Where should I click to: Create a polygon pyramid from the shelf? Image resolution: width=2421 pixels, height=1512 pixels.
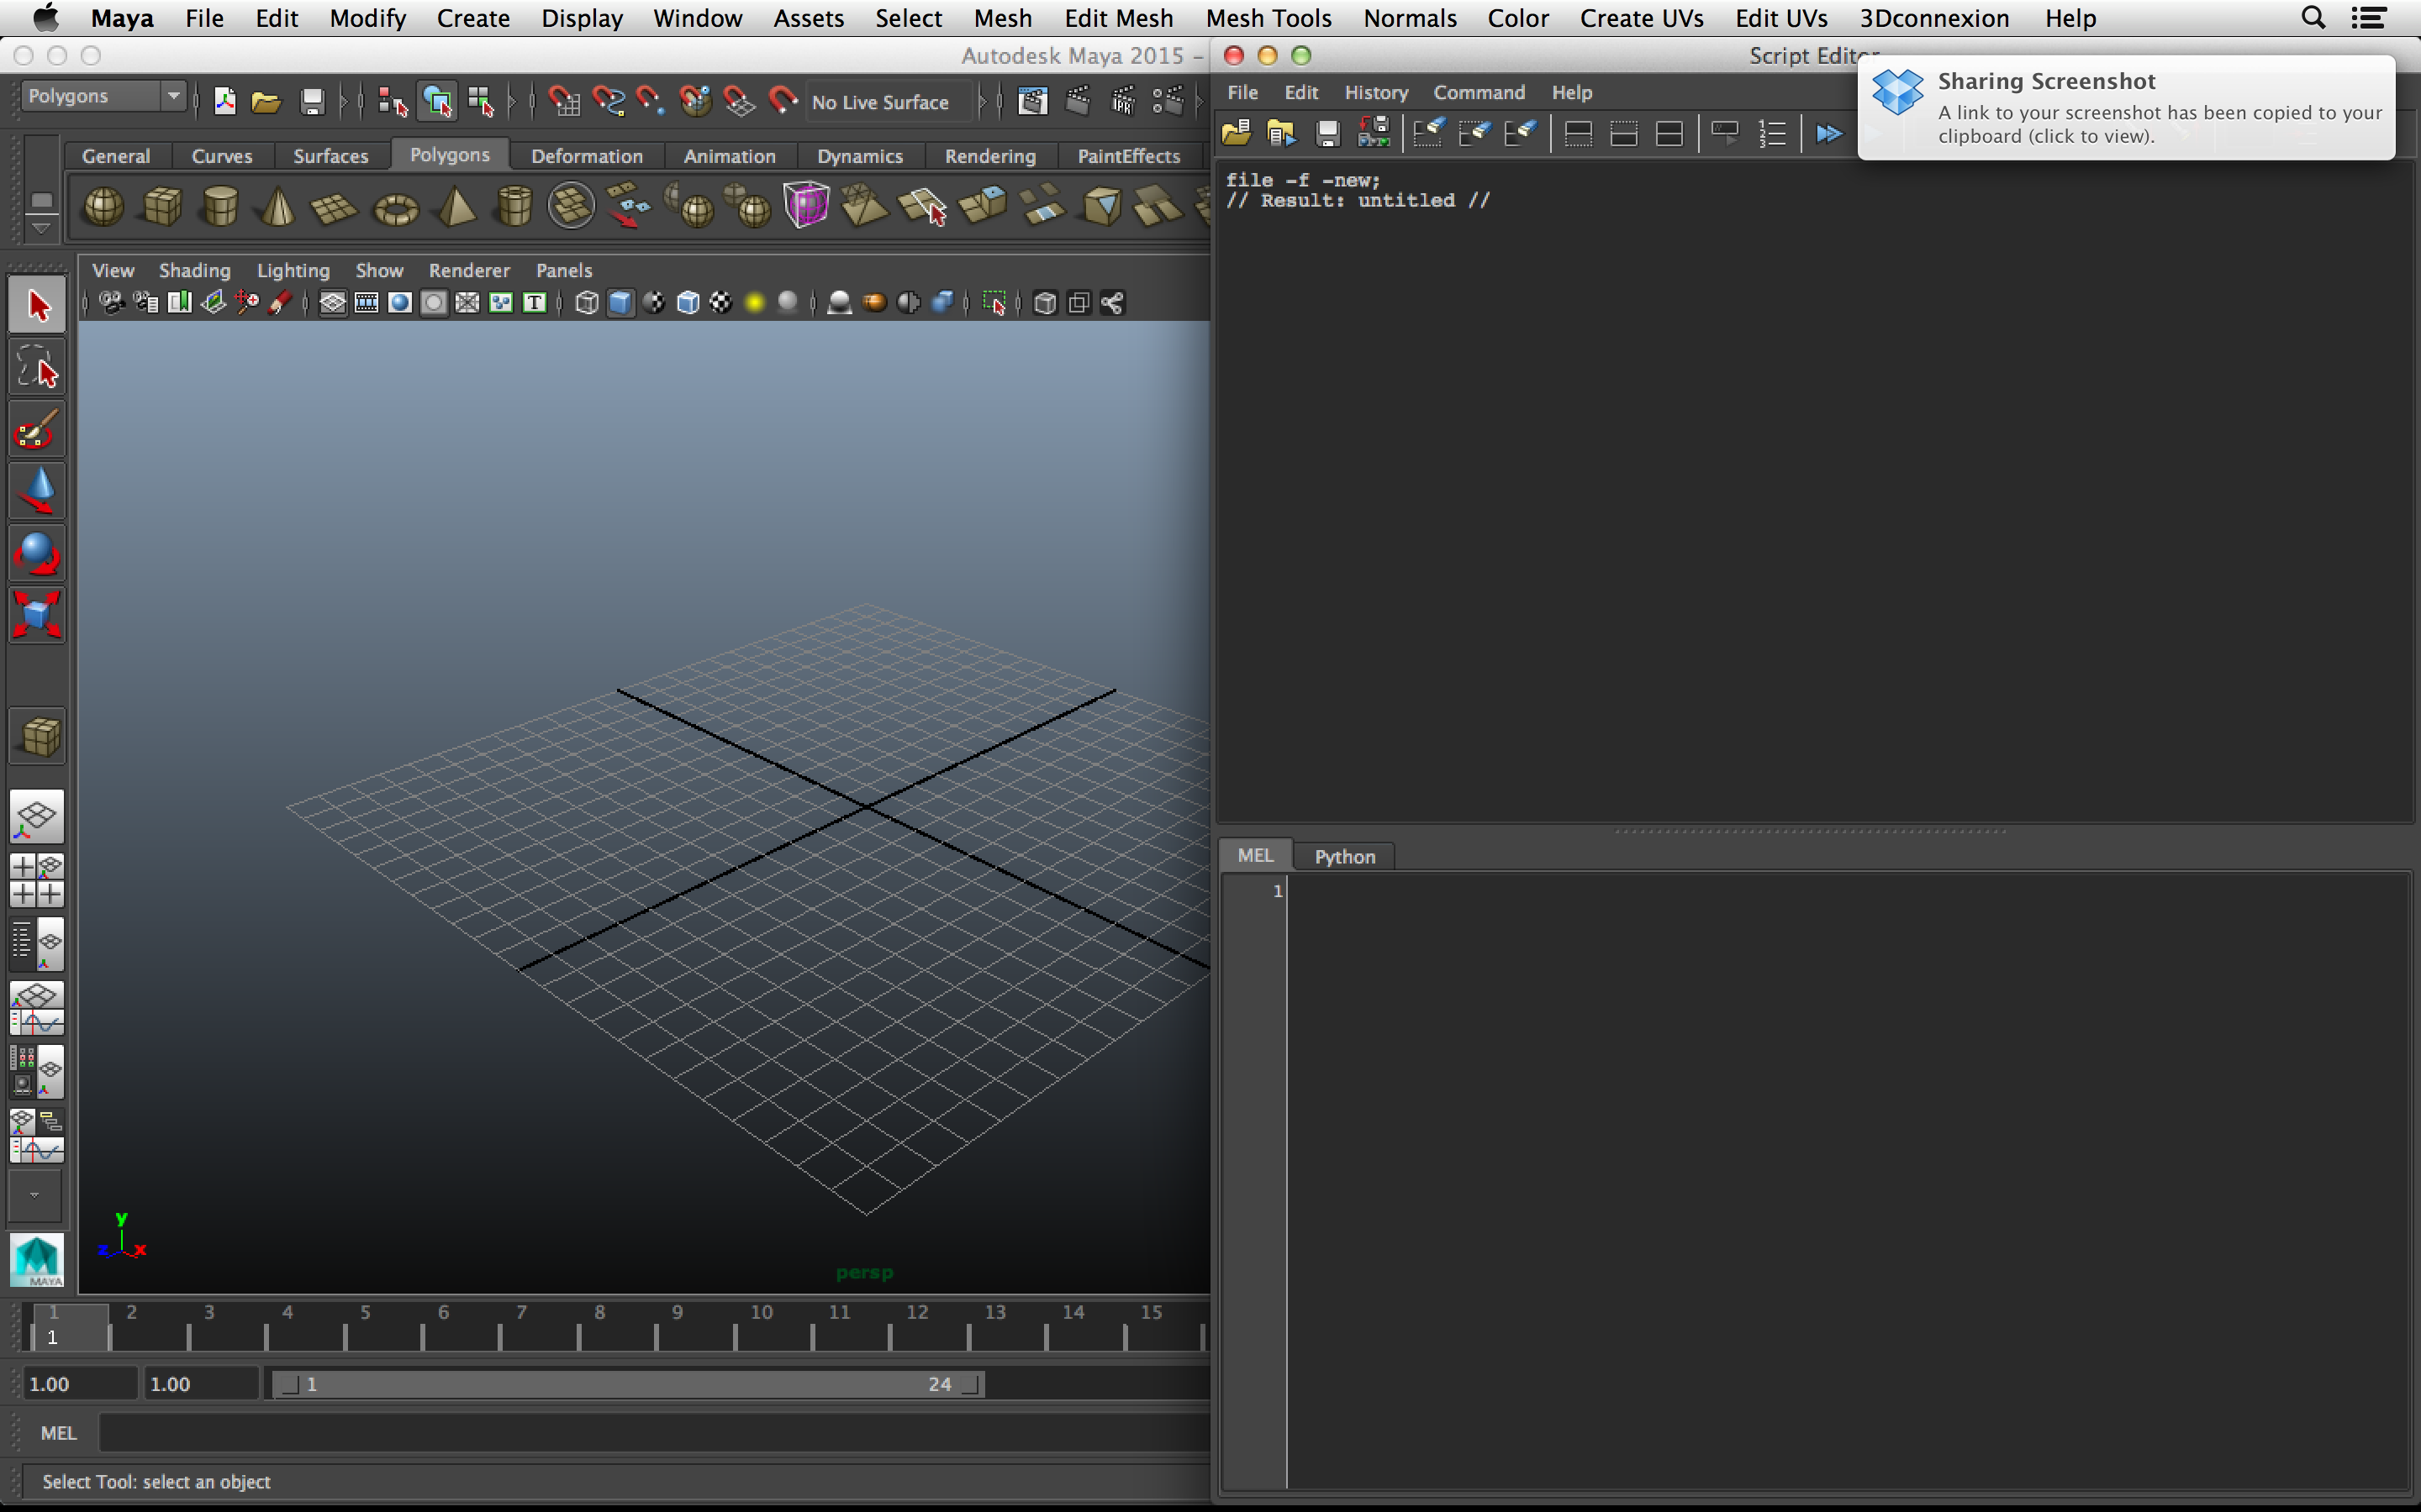click(x=456, y=207)
